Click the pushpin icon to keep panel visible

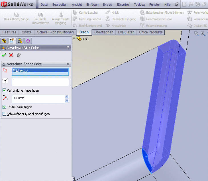[x=19, y=55]
